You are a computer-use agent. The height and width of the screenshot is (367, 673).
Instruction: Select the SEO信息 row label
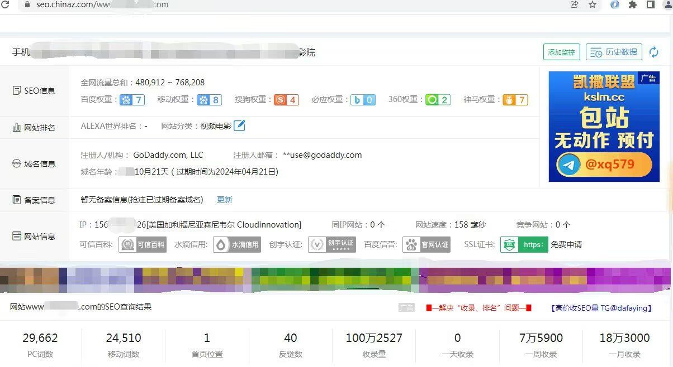pyautogui.click(x=34, y=90)
